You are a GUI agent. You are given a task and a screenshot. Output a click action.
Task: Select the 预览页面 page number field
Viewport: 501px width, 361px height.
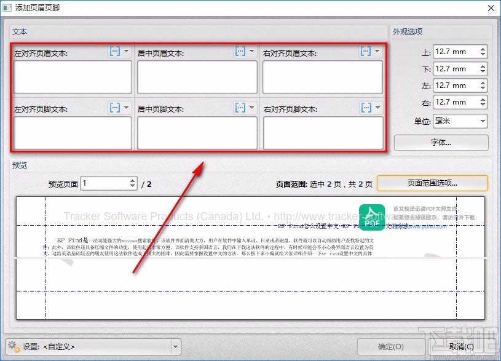tap(105, 183)
